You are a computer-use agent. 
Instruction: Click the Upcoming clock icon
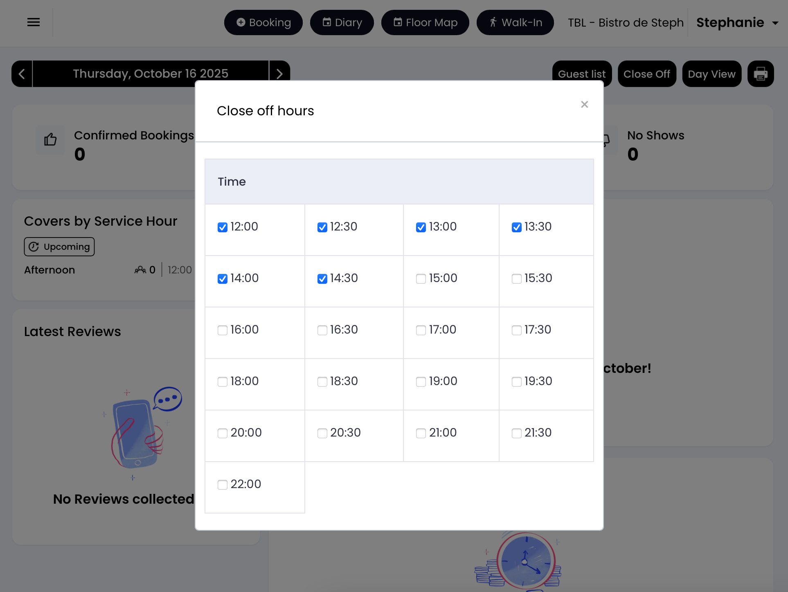(34, 247)
